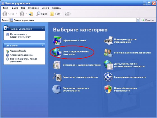The width and height of the screenshot is (157, 118).
Task: Open the Справка и поддержка link
Action: point(21,55)
